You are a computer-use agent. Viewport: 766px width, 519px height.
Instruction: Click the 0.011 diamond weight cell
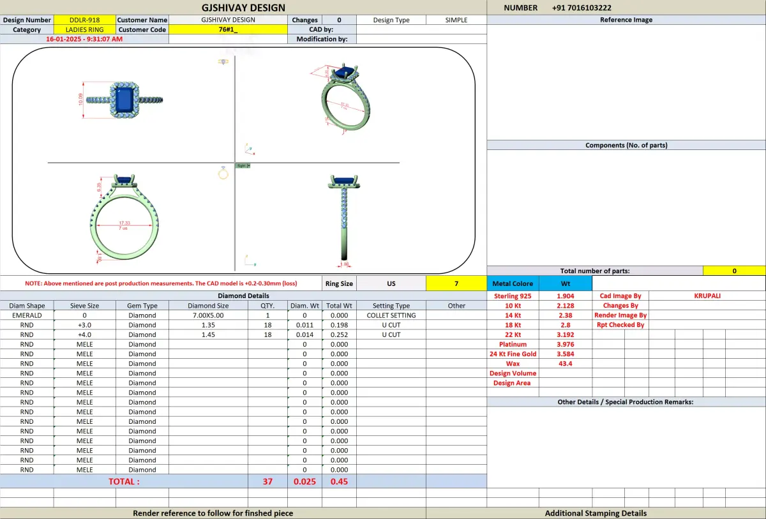click(304, 325)
